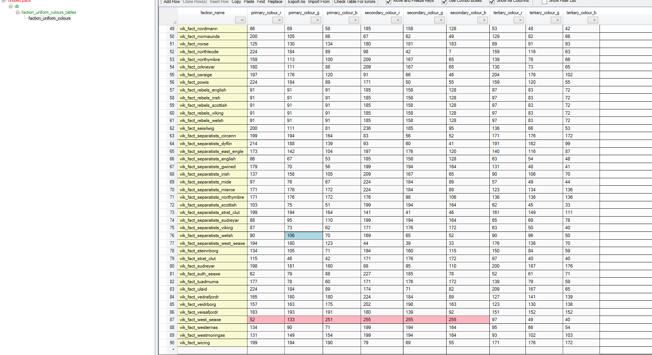
Task: Select the highlighted 106 cell for vik_fact_separatists_welsh
Action: [304, 236]
